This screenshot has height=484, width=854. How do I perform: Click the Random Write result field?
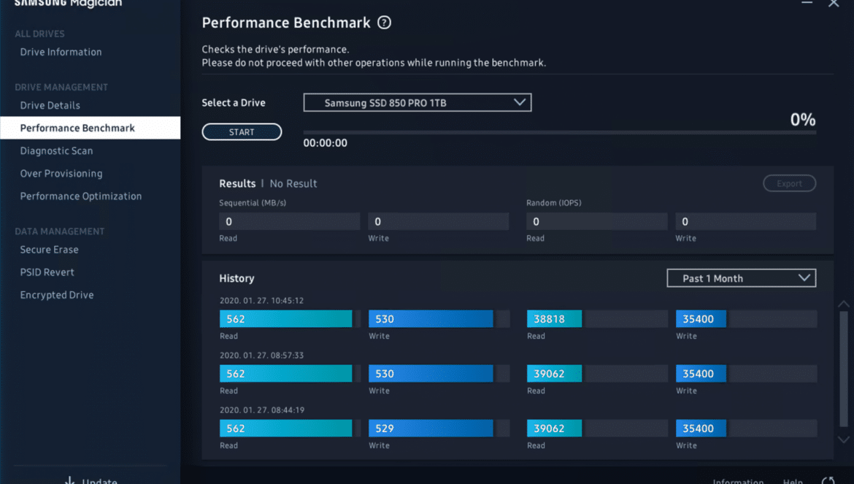pyautogui.click(x=746, y=222)
